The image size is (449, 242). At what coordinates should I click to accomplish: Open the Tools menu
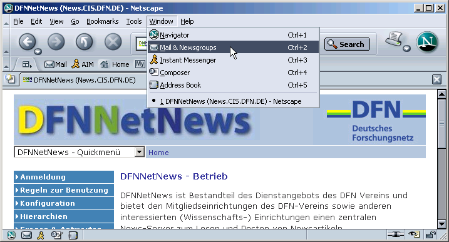(134, 21)
